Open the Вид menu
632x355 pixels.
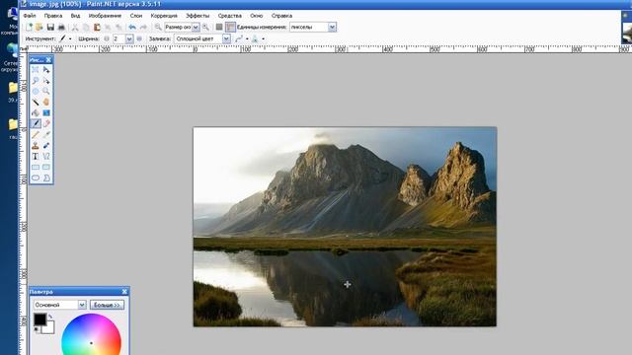pyautogui.click(x=75, y=16)
